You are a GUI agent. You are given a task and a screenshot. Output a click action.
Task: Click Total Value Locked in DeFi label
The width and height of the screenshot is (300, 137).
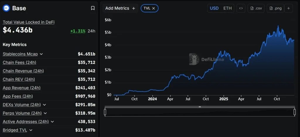point(28,22)
